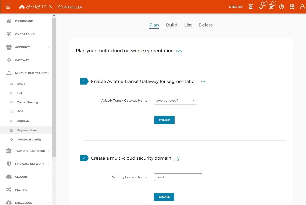Expand the Peering menu arrow
306x205 pixels.
click(x=48, y=190)
